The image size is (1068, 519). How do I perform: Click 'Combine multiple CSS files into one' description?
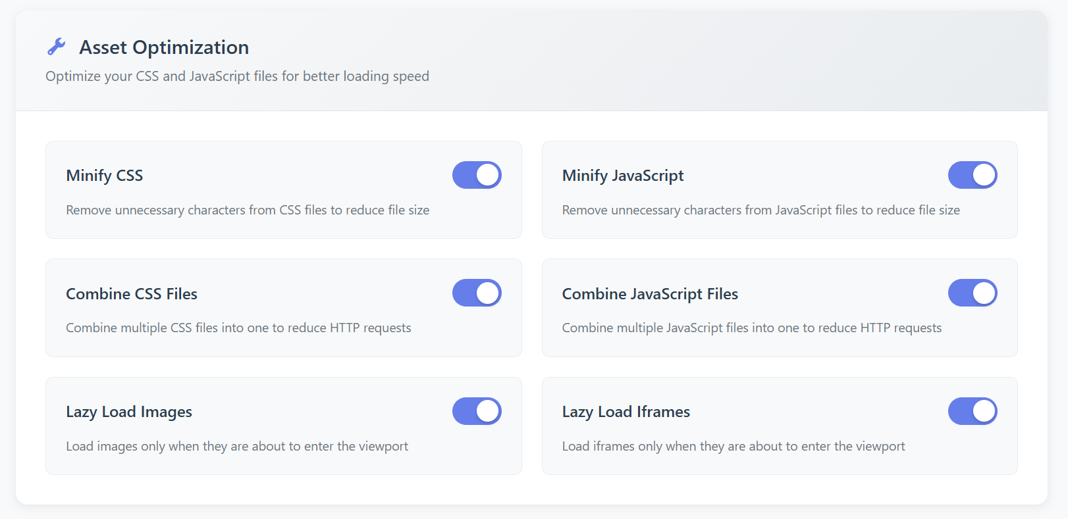tap(238, 328)
